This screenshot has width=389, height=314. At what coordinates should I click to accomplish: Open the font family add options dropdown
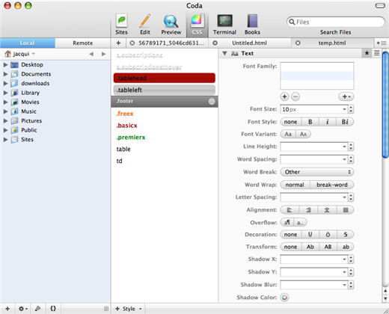pyautogui.click(x=346, y=96)
